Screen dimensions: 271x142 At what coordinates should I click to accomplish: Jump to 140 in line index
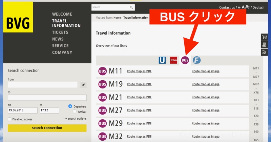[x=256, y=132]
